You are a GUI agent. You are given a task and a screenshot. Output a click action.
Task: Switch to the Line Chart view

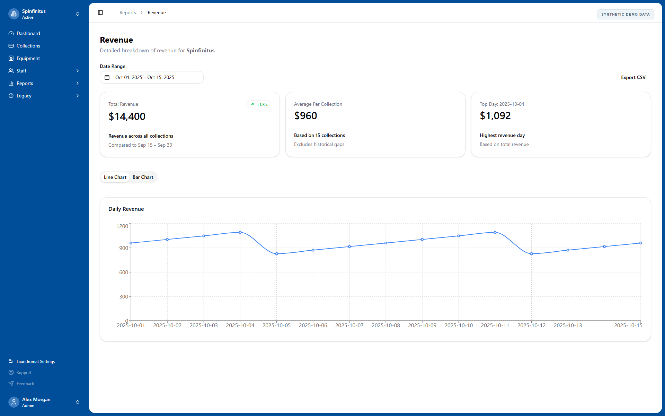coord(115,177)
